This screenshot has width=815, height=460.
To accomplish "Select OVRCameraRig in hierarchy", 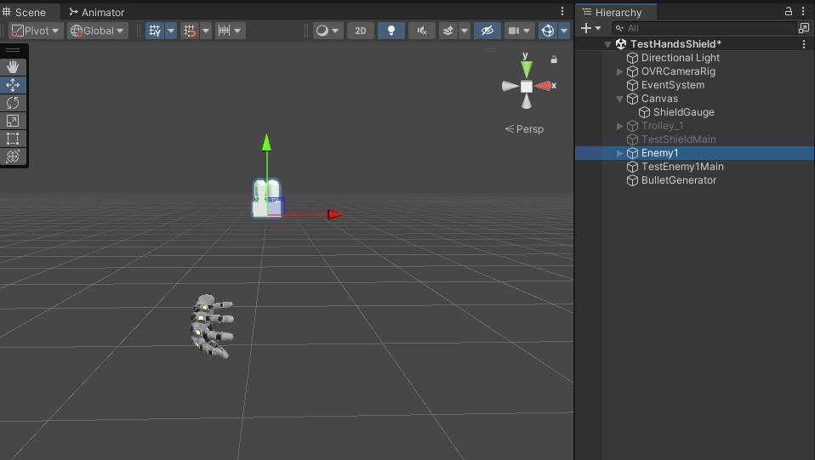I will (678, 71).
